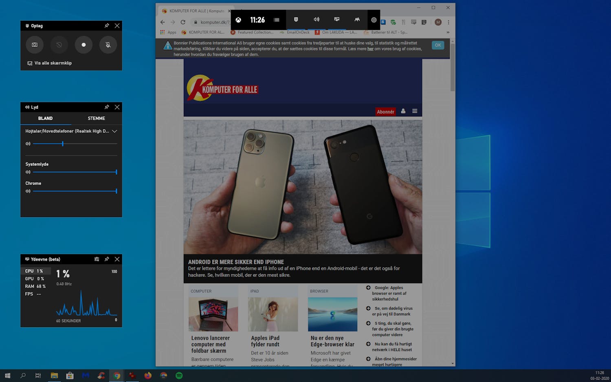Image resolution: width=611 pixels, height=382 pixels.
Task: Open 'Vis alle skærmklip'
Action: (49, 63)
